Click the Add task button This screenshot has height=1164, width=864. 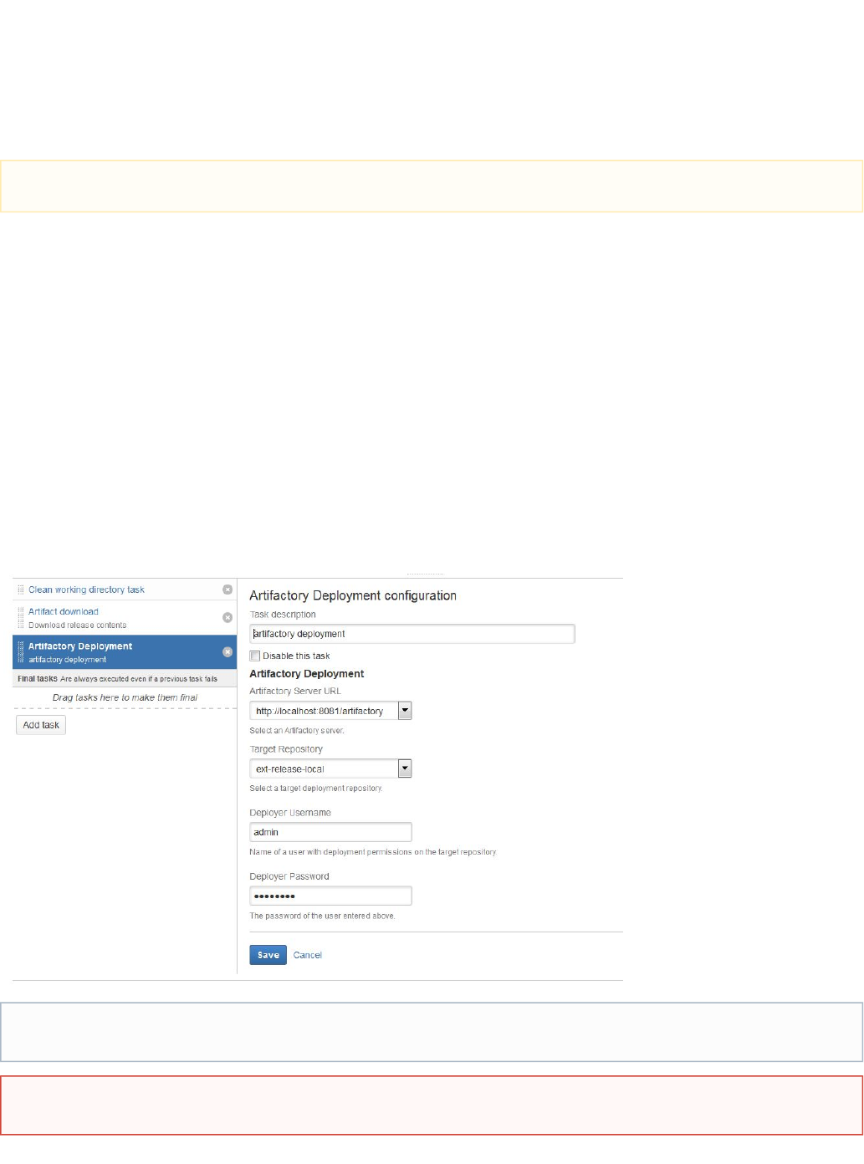pyautogui.click(x=41, y=725)
